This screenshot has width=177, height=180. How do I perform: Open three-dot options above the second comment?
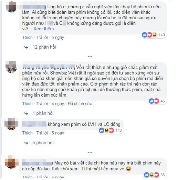coord(90,57)
